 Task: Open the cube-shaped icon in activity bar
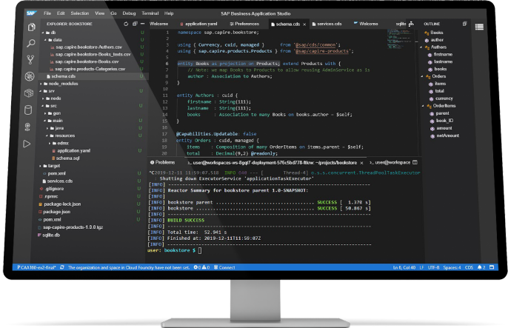[29, 93]
